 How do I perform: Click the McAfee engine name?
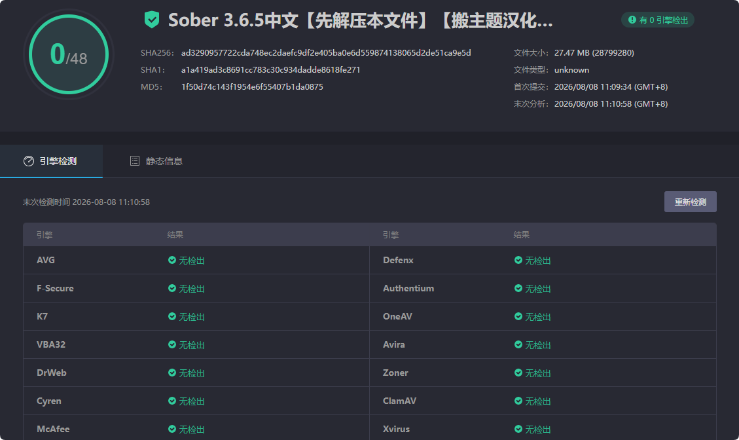[53, 429]
